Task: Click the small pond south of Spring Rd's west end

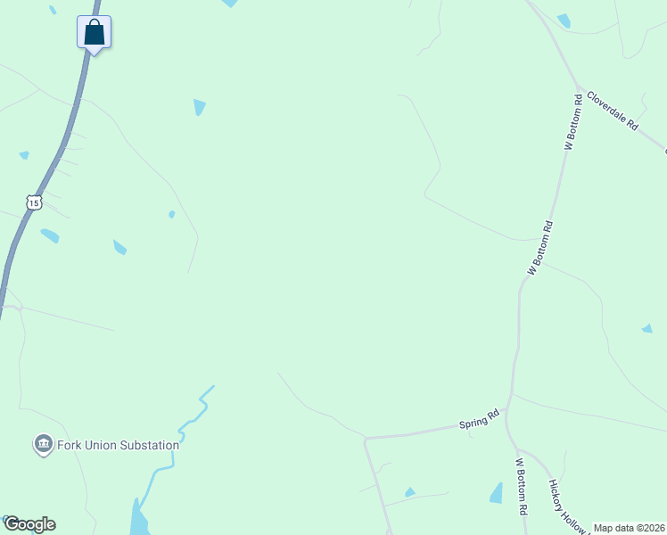Action: point(410,492)
